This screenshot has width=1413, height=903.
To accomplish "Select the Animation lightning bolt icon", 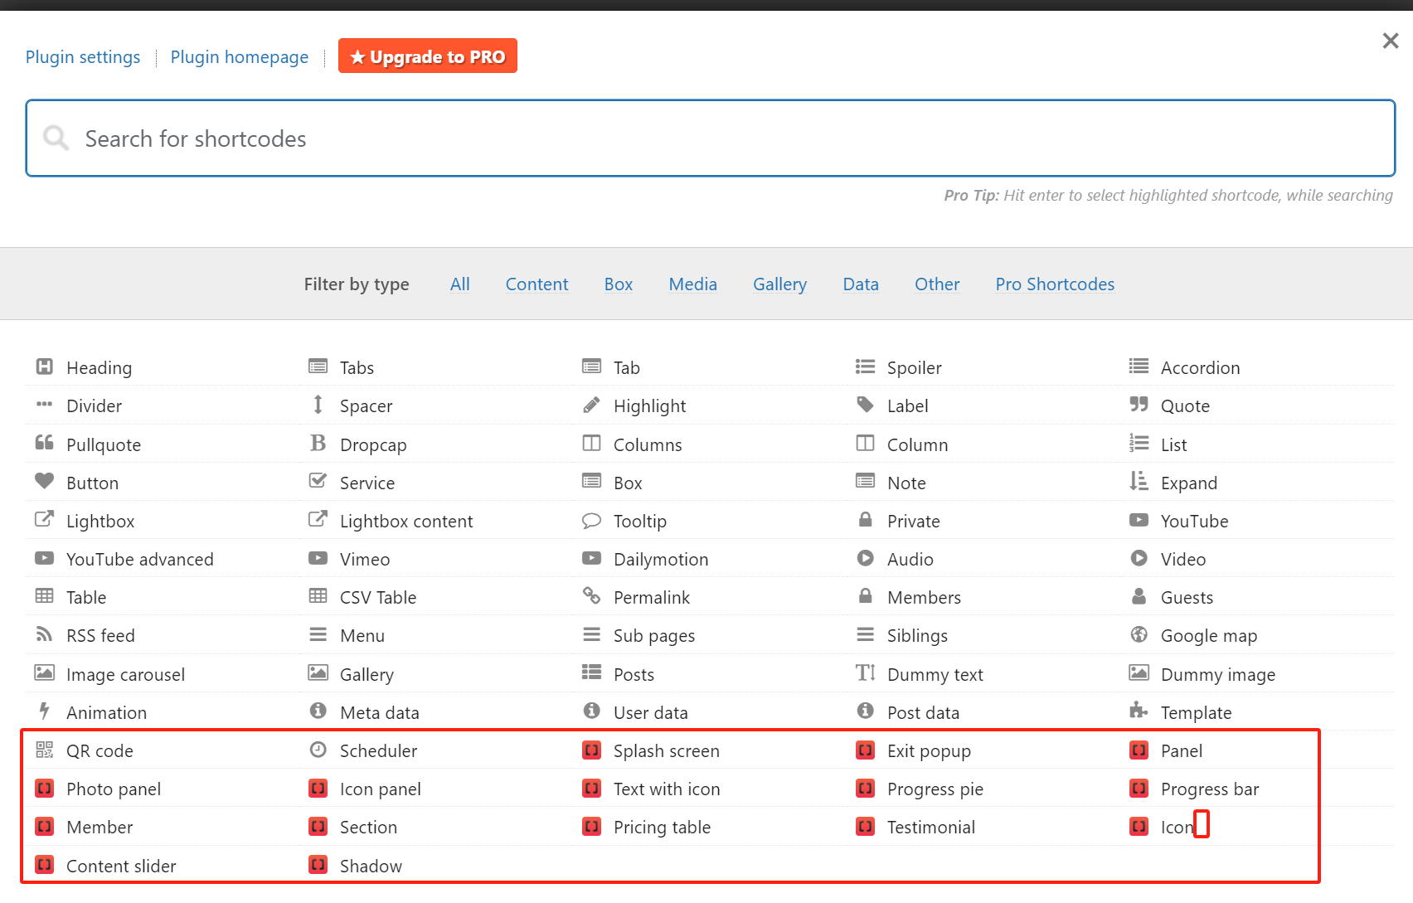I will pyautogui.click(x=45, y=711).
